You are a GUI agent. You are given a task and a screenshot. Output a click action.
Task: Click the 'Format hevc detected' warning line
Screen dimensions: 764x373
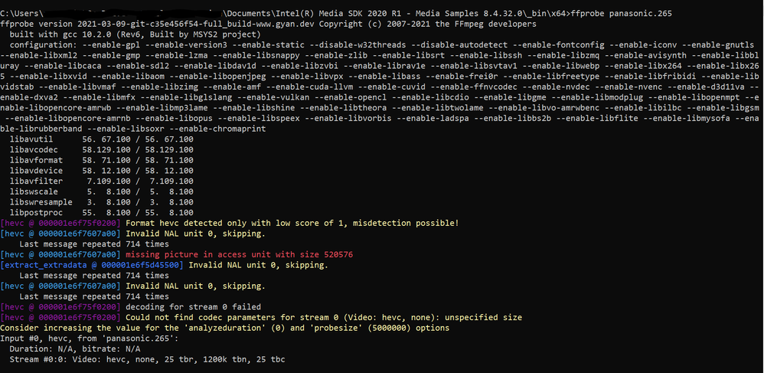coord(292,224)
